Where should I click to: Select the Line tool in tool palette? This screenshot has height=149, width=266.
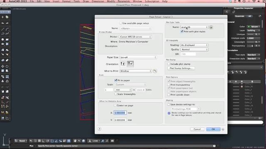(3, 29)
